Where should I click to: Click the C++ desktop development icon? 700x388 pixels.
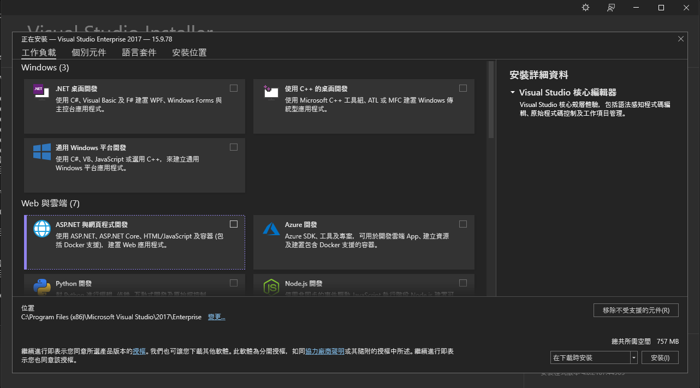271,91
